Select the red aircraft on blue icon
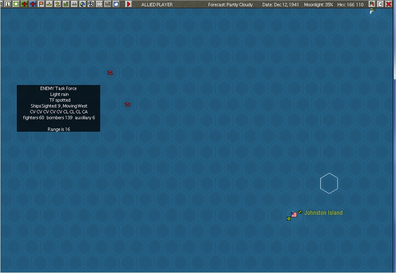396x273 pixels. (33, 4)
